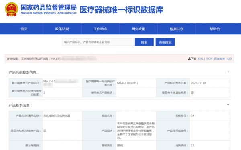Screen dimensions: 241x150
Task: Click the National Medical Products Administration subtitle
Action: coord(49,13)
